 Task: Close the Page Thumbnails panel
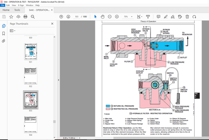click(x=52, y=24)
